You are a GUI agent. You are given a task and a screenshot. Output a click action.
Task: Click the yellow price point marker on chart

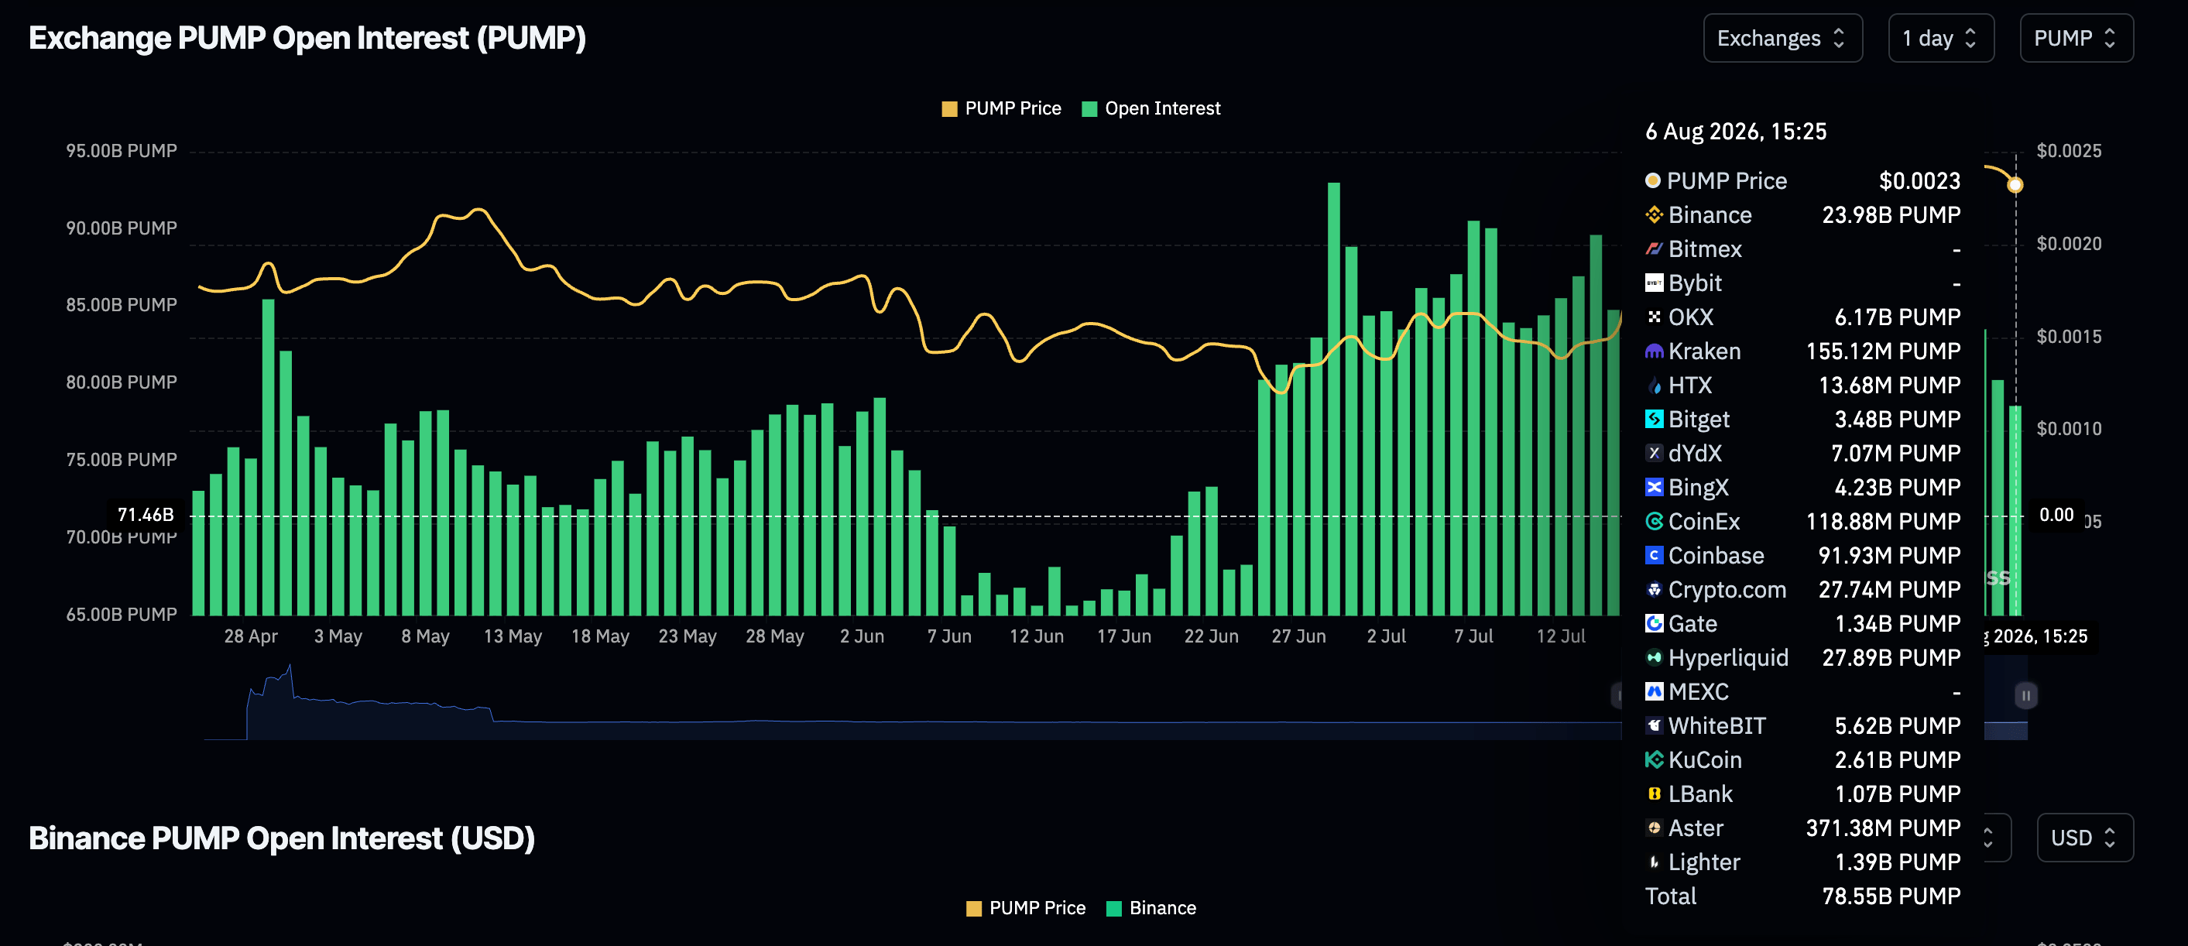click(x=2015, y=184)
